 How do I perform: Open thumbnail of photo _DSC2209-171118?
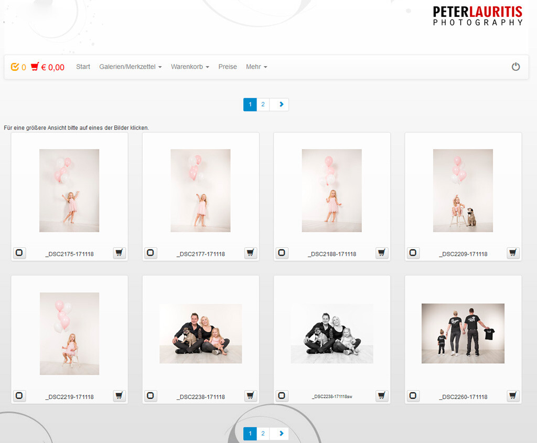pyautogui.click(x=463, y=191)
